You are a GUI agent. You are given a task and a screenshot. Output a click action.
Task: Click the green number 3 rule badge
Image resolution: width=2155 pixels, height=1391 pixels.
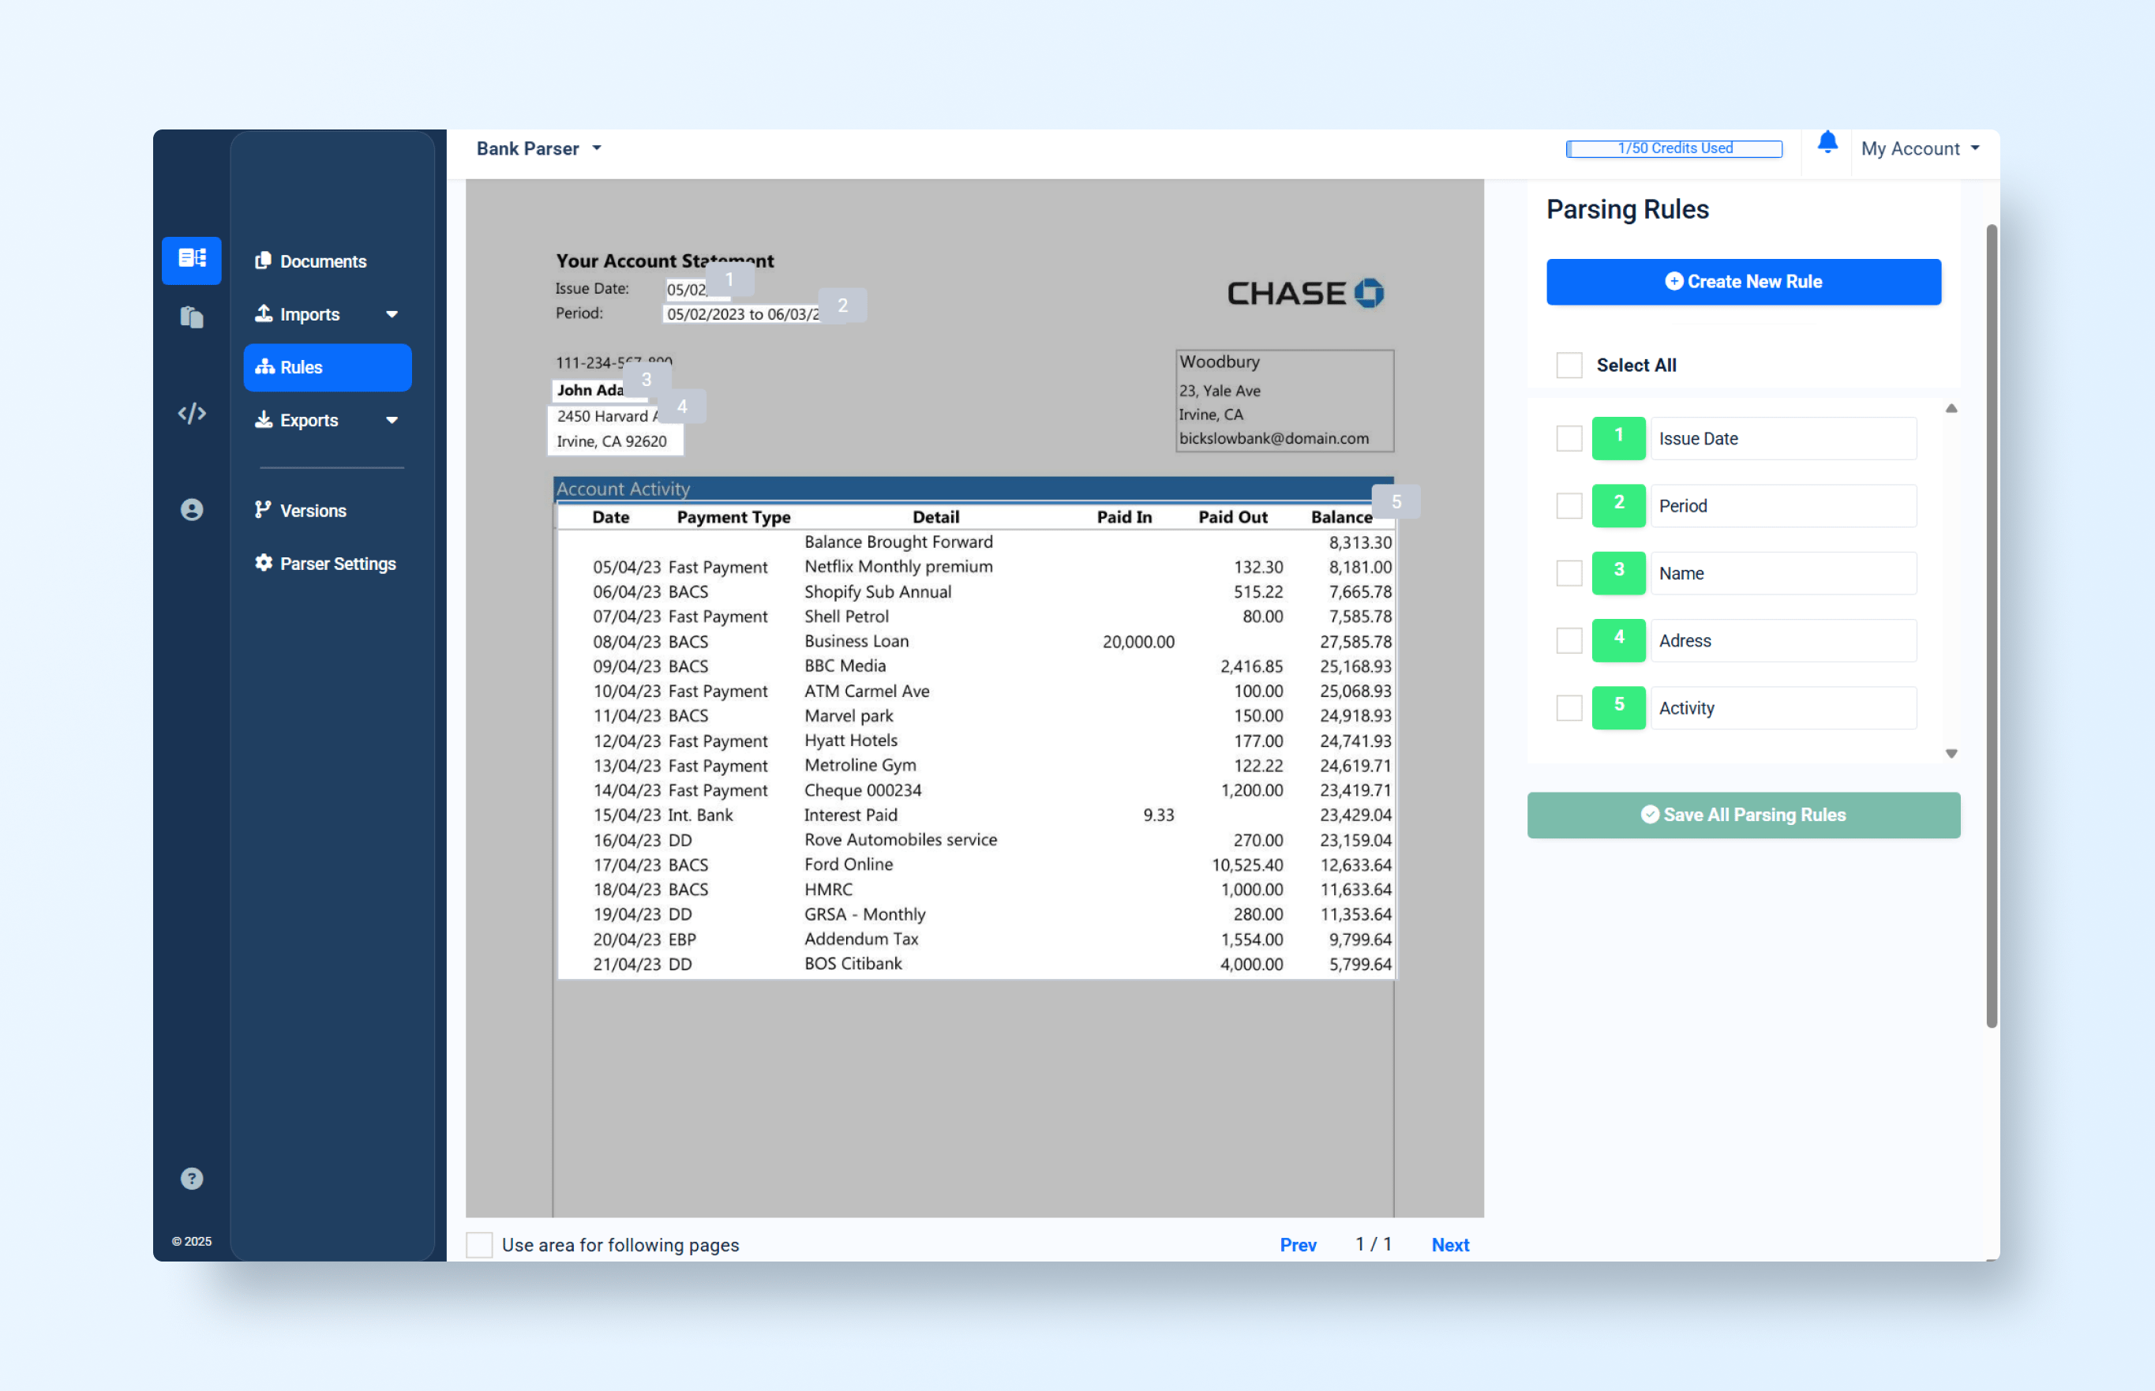(x=1617, y=572)
